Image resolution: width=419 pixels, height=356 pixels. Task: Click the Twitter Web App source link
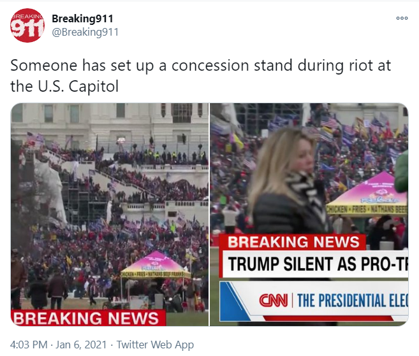click(x=155, y=345)
